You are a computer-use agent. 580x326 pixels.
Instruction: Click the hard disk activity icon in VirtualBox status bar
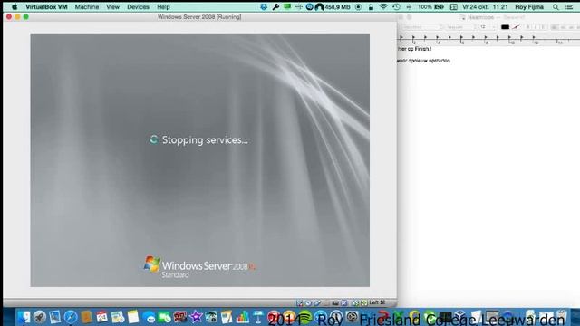tap(300, 302)
